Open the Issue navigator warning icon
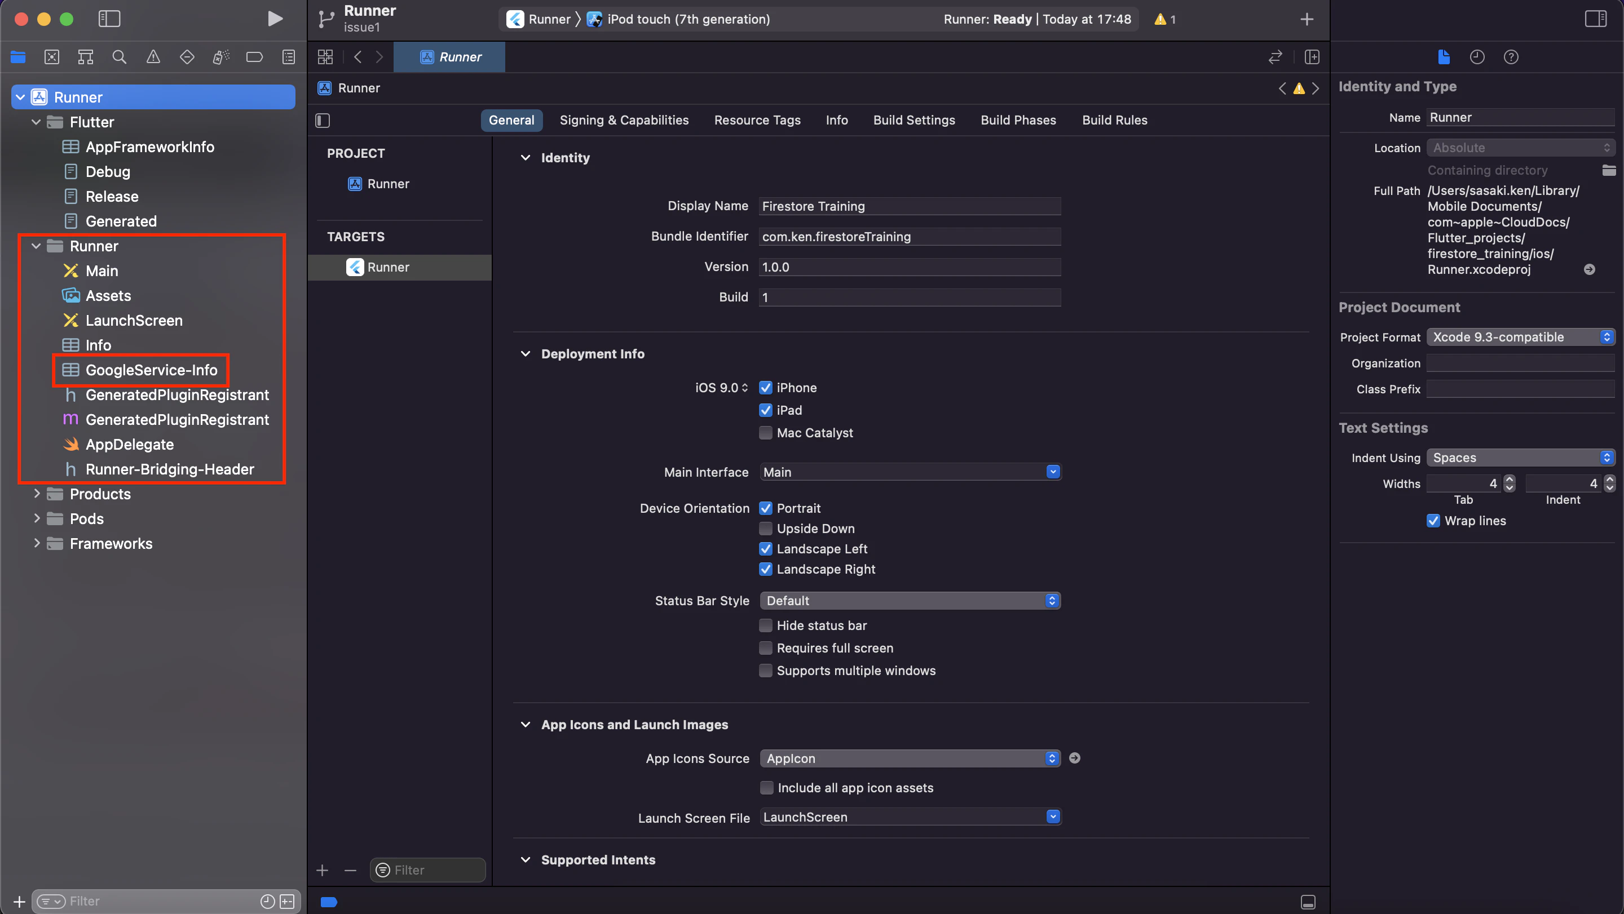The image size is (1624, 914). tap(153, 57)
